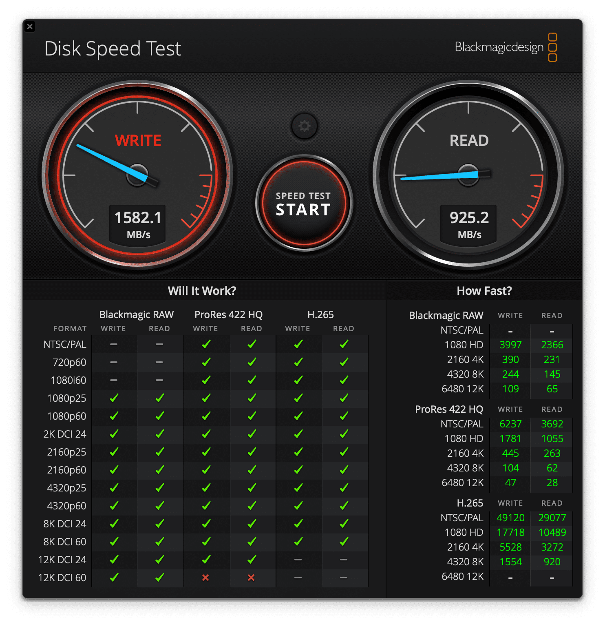The image size is (605, 624).
Task: Click Blackmagic RAW 2160 4K write value 390
Action: (x=510, y=360)
